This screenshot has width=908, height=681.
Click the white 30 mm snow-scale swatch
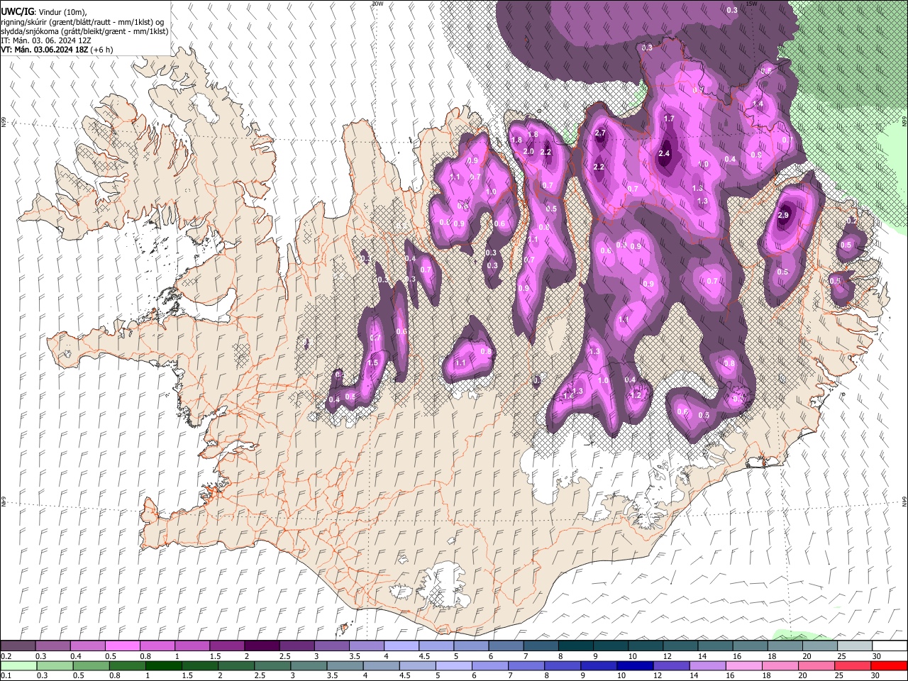[x=889, y=646]
